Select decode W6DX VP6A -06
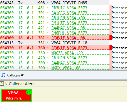The height and width of the screenshot is (102, 127). click(x=55, y=68)
